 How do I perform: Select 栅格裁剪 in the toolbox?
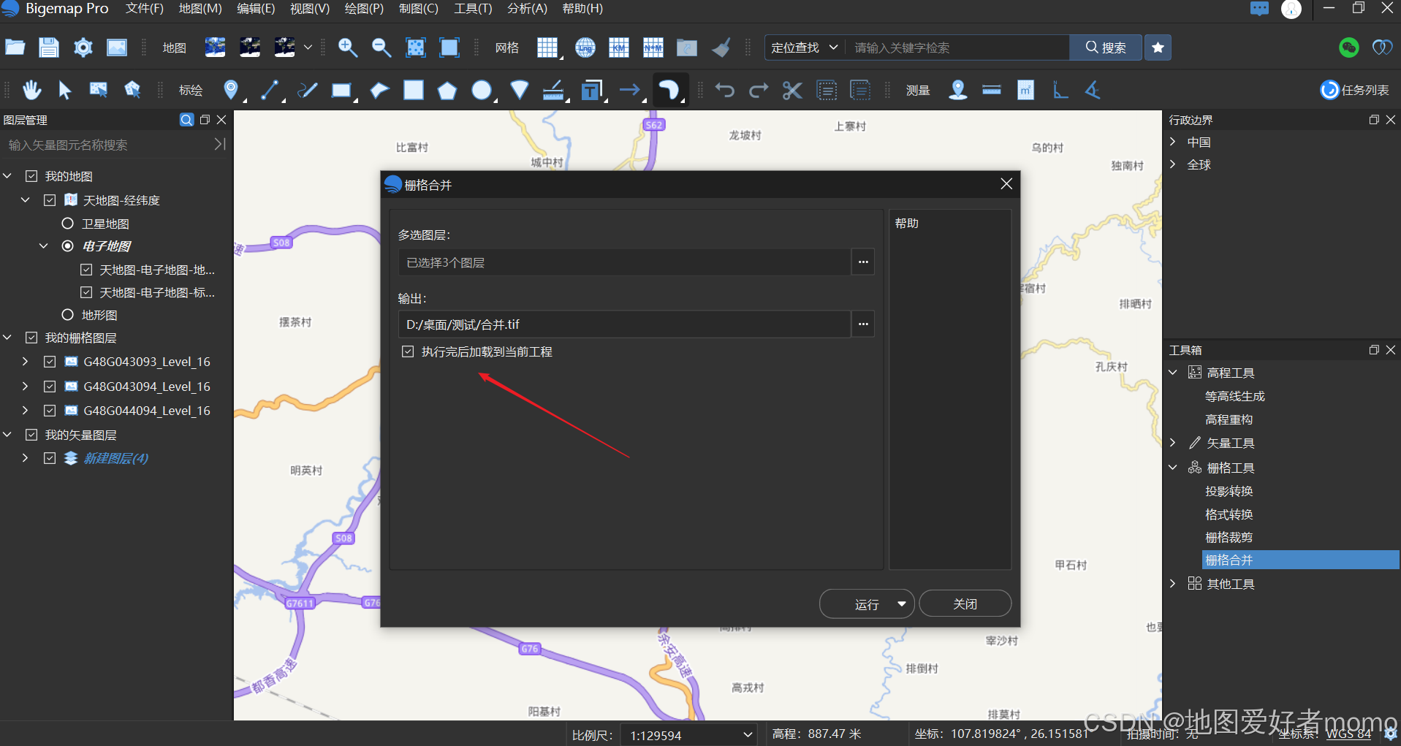tap(1229, 536)
